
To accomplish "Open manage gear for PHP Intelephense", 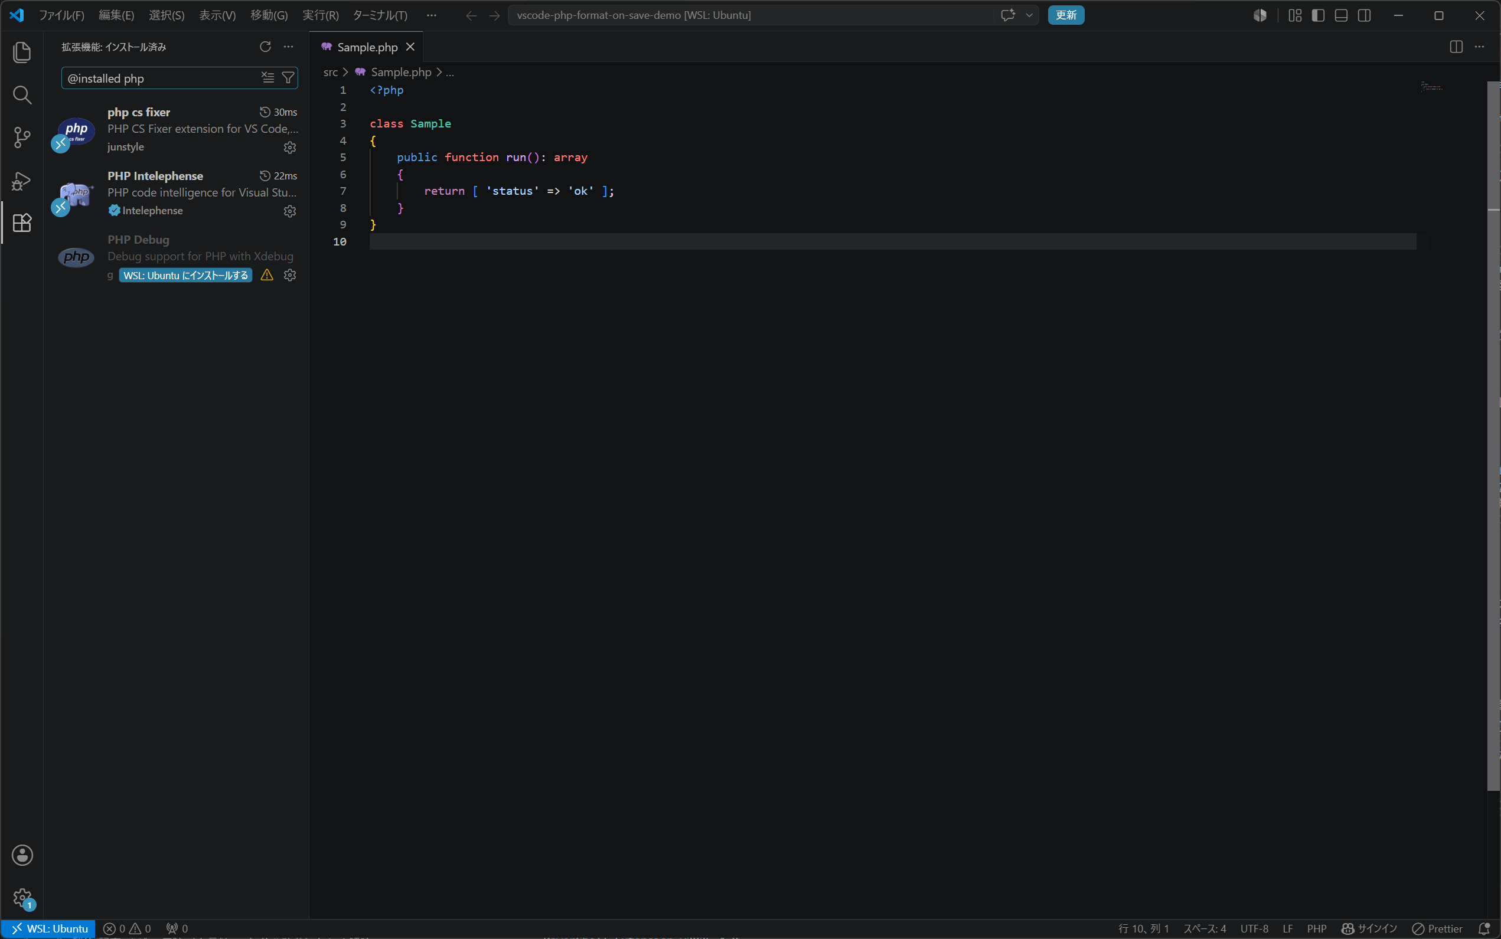I will pyautogui.click(x=289, y=211).
